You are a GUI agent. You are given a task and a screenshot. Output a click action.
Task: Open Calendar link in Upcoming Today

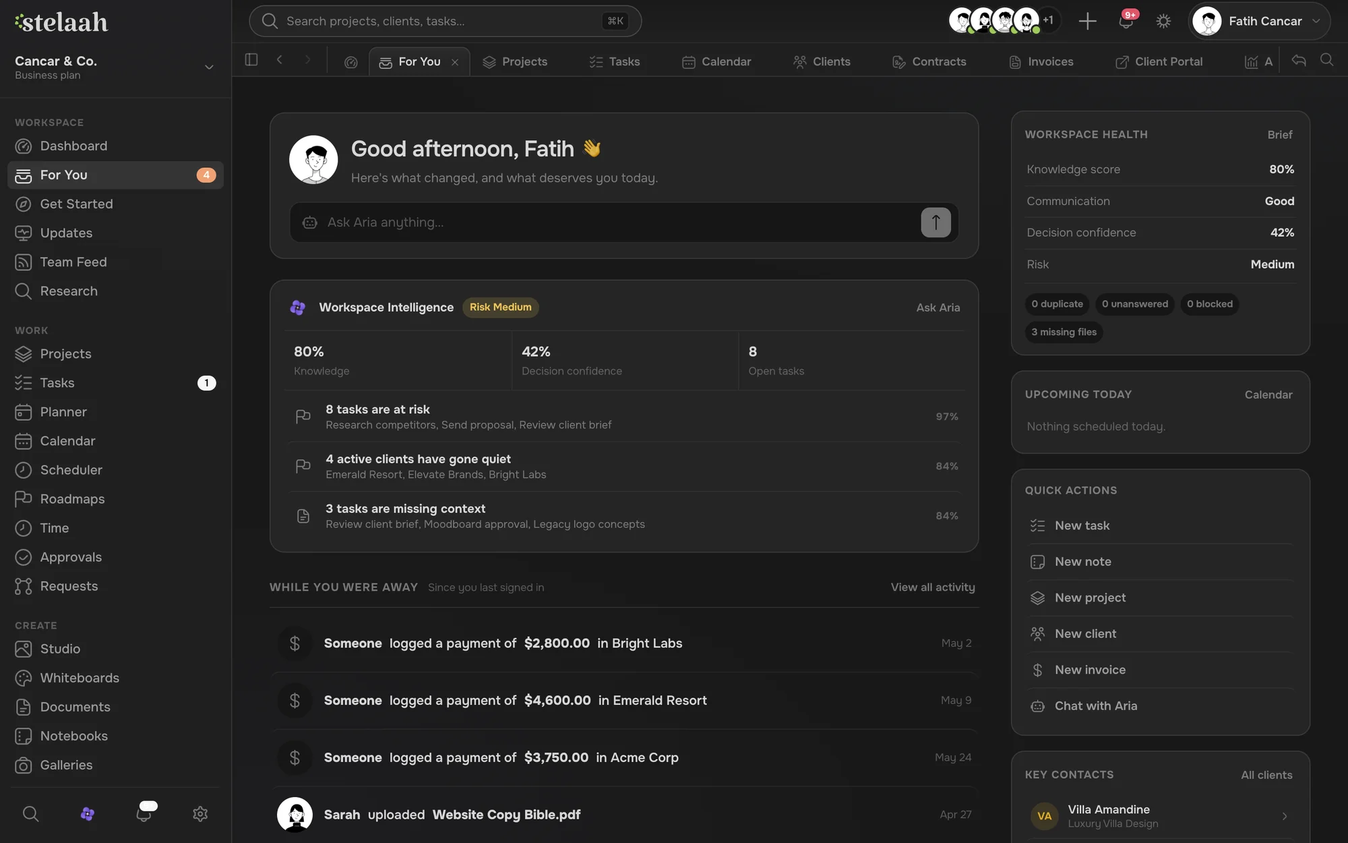[x=1268, y=395]
